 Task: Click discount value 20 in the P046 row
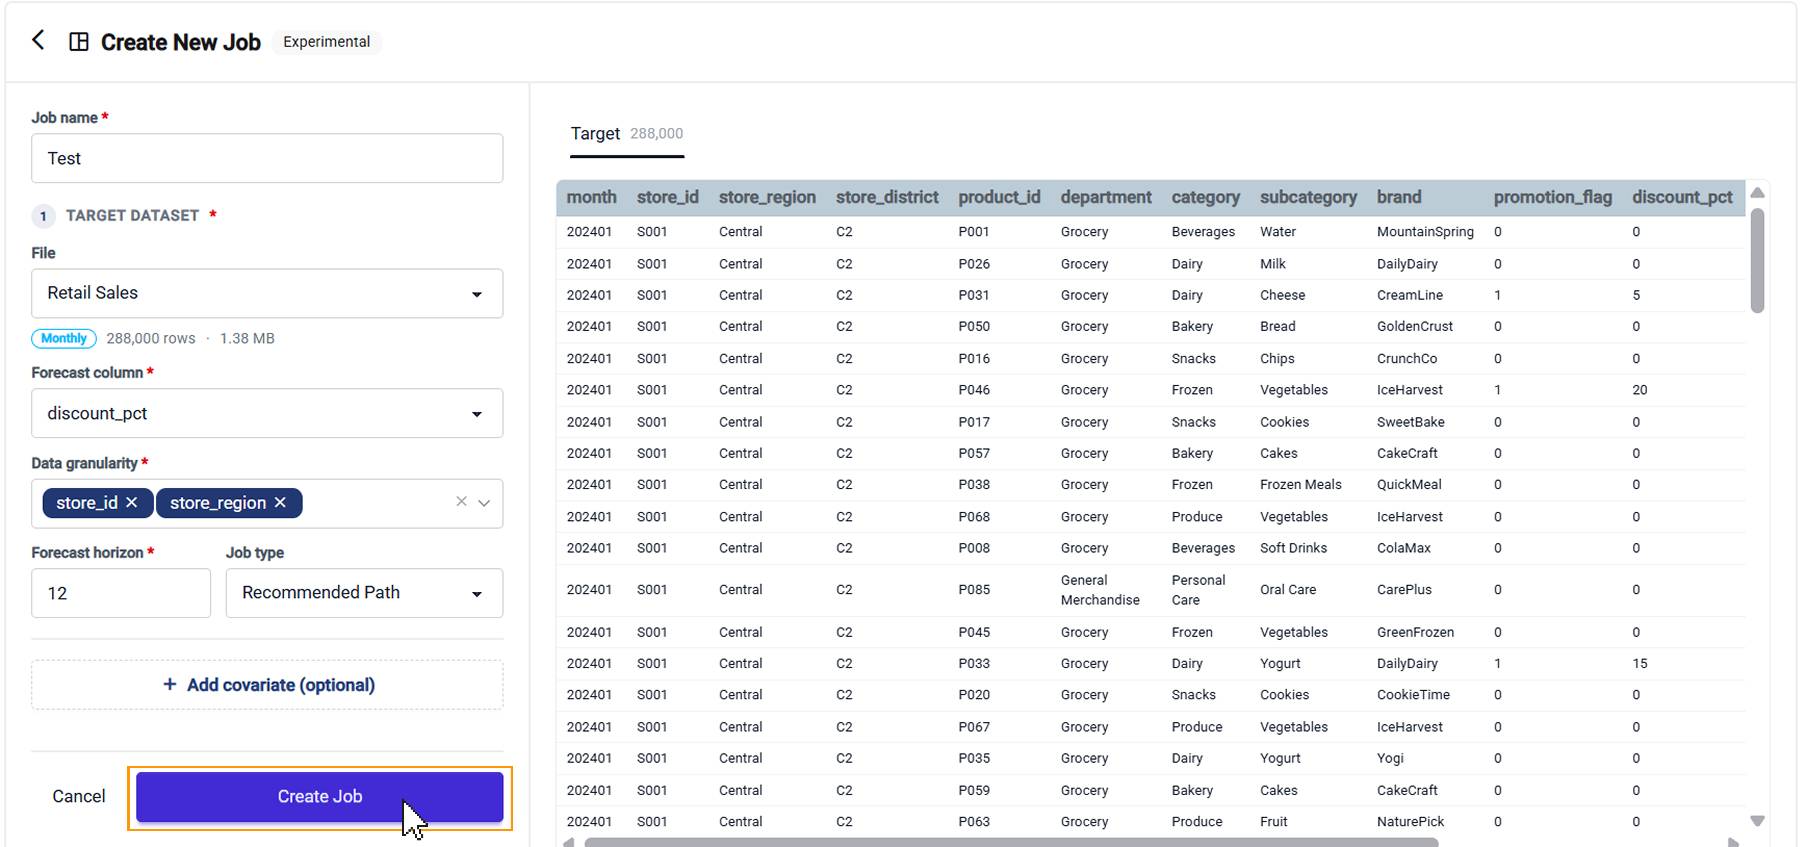(x=1639, y=390)
